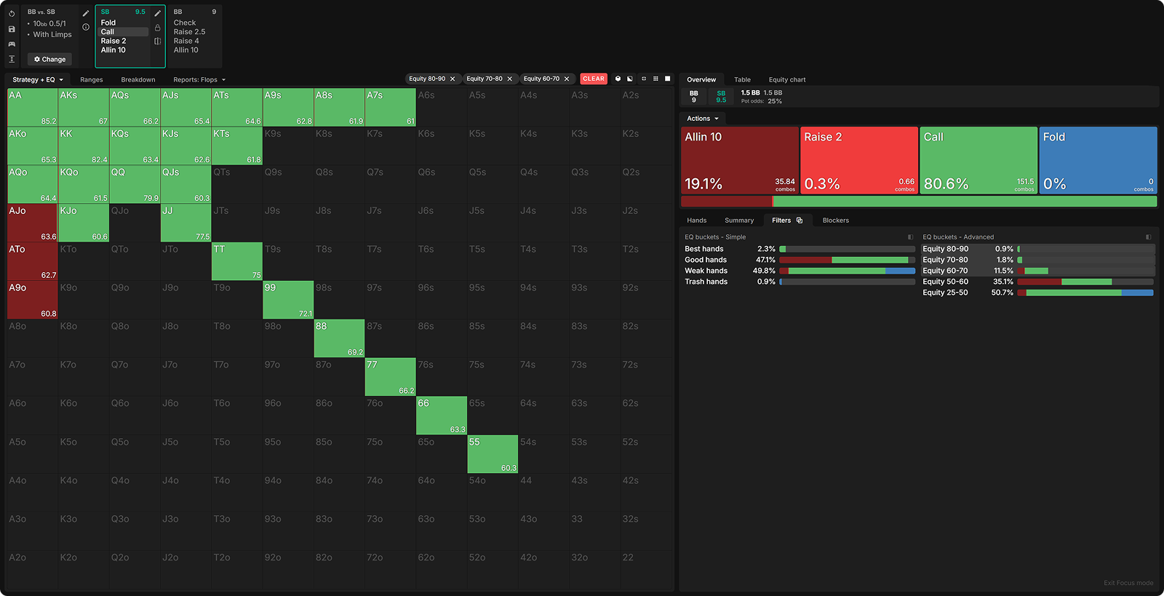Open the Blockers tab
The width and height of the screenshot is (1164, 596).
click(x=835, y=220)
